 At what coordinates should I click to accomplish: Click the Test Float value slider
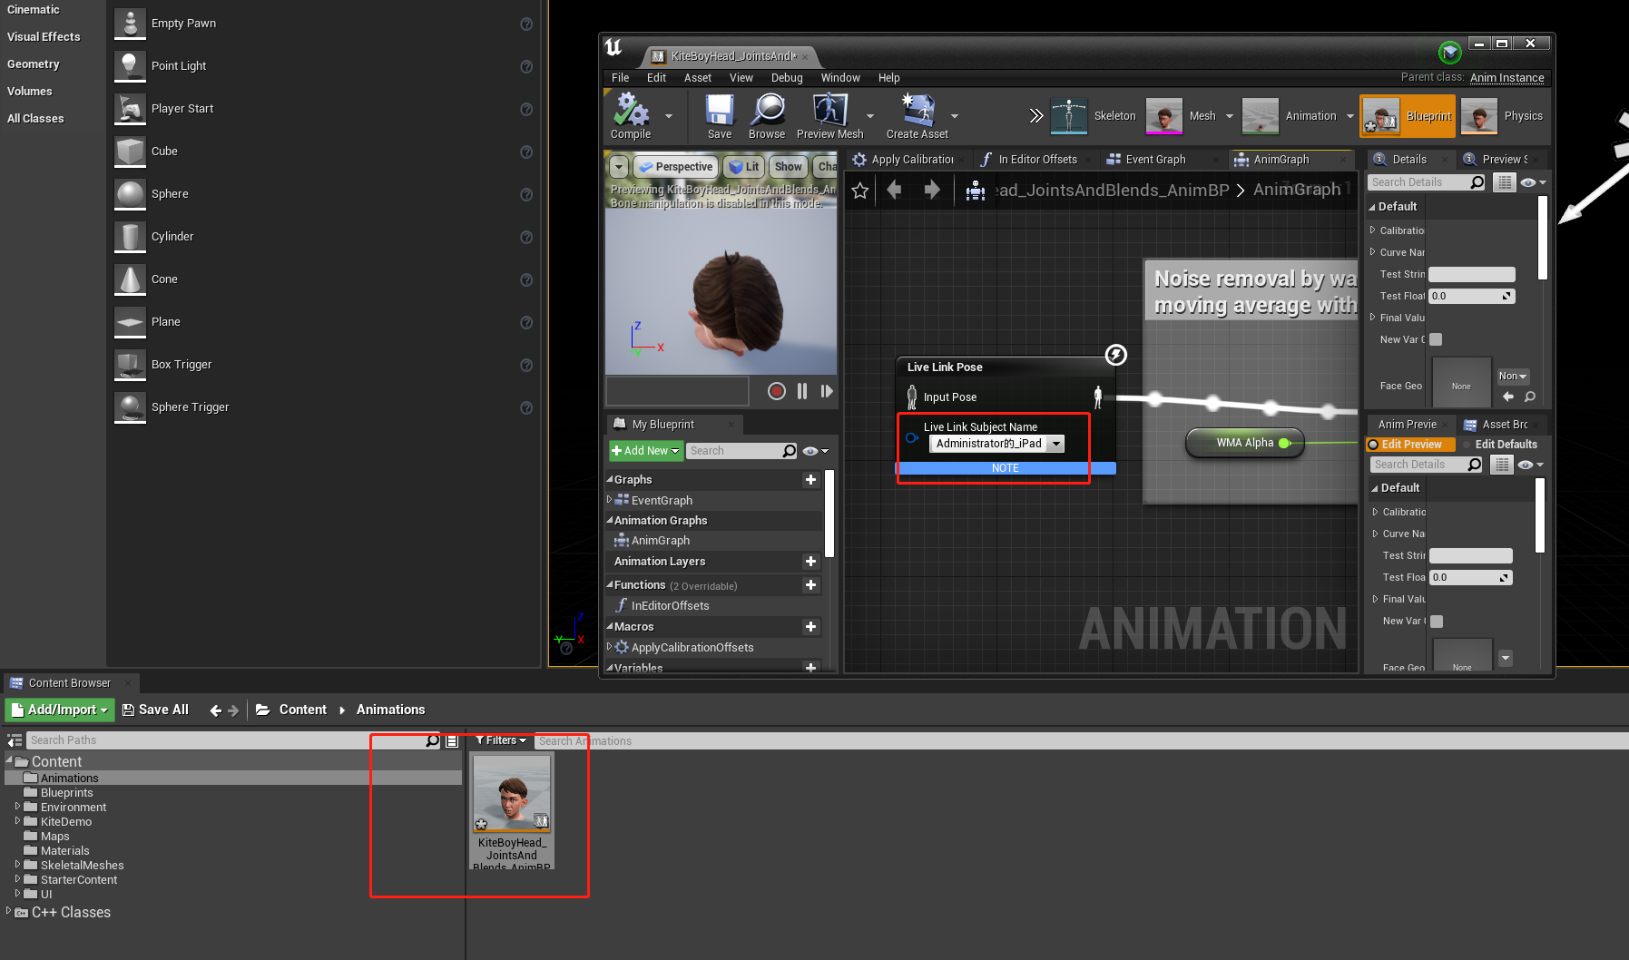coord(1470,296)
